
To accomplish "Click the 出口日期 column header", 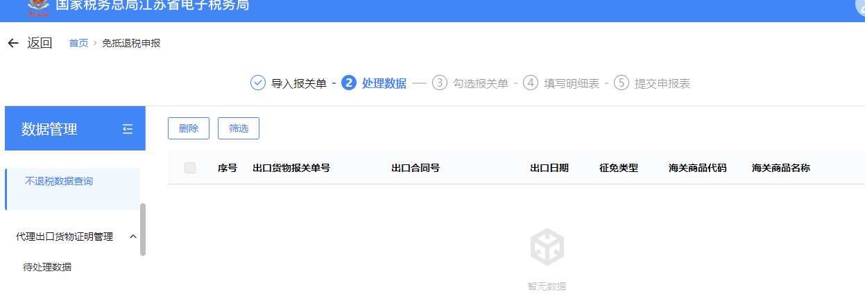I will [x=549, y=168].
